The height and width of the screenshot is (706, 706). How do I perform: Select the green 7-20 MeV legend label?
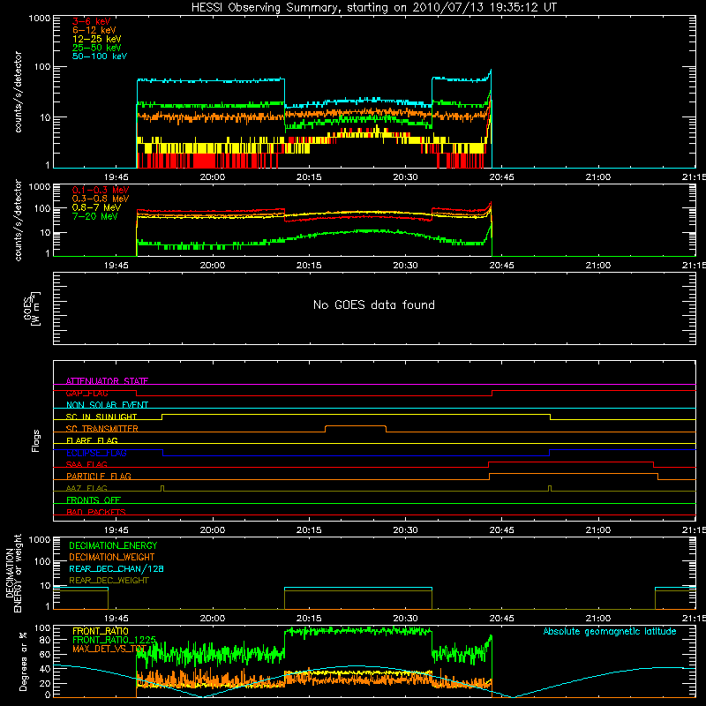tap(94, 216)
